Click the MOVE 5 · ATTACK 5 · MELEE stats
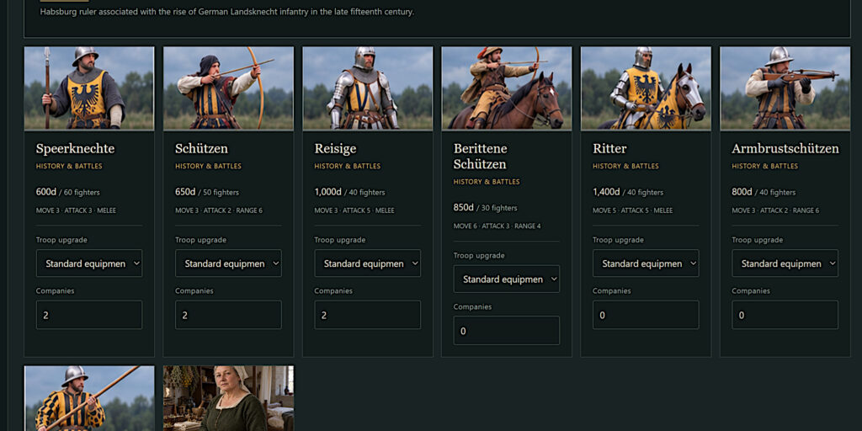The height and width of the screenshot is (431, 862). coord(633,210)
